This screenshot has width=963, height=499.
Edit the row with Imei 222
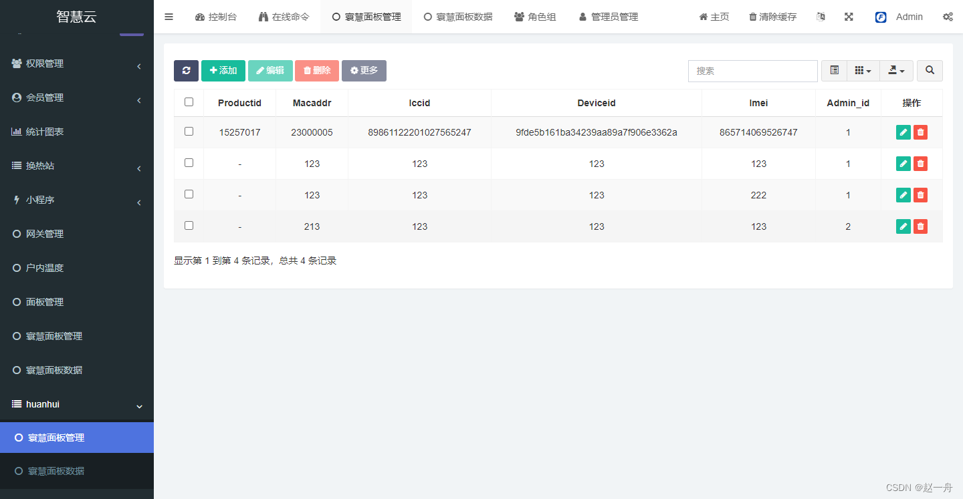(x=903, y=195)
